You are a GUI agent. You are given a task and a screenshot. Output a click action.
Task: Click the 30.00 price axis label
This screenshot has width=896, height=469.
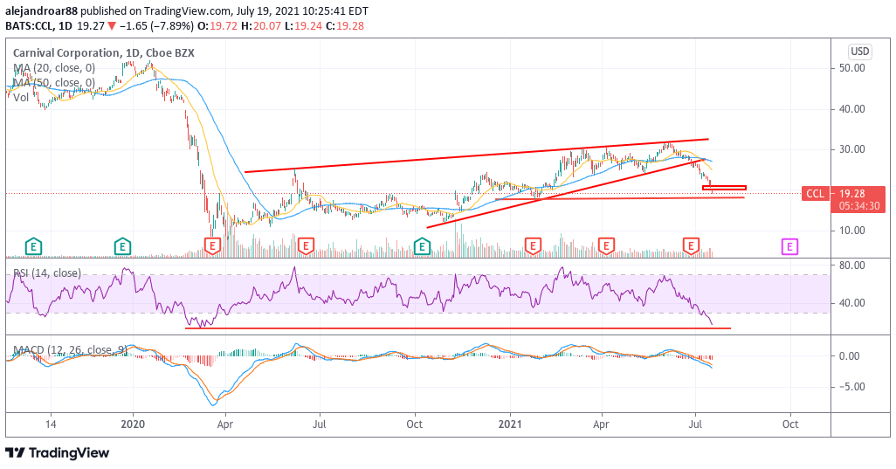(851, 149)
